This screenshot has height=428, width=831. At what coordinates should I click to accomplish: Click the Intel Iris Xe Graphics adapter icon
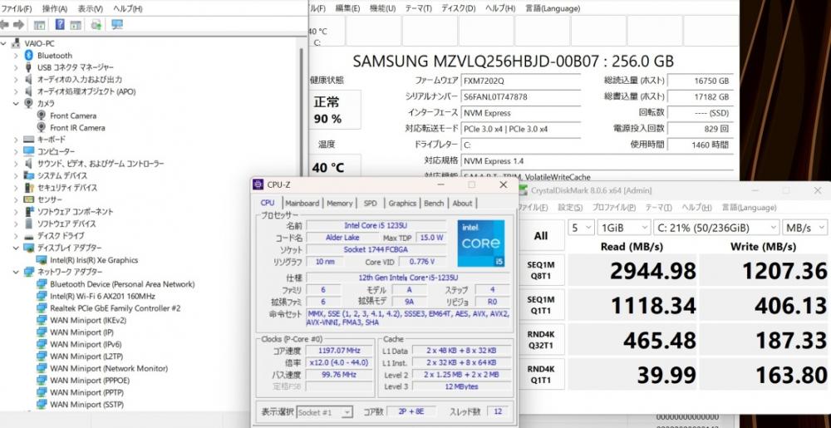pos(42,259)
